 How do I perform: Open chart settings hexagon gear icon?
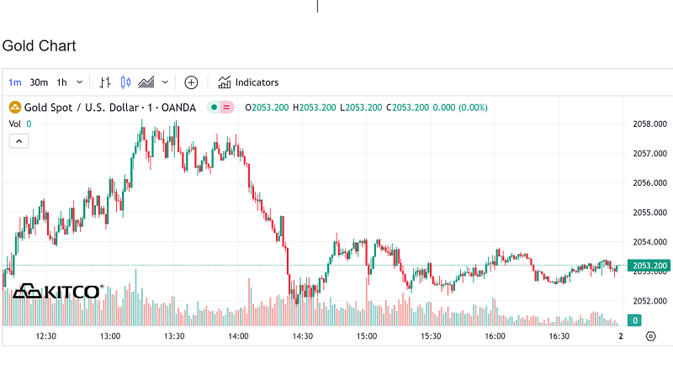tap(650, 336)
